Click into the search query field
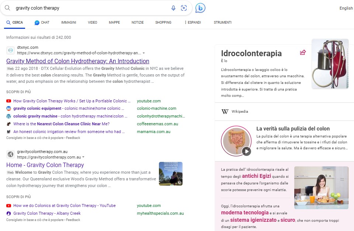354x231 pixels. tap(90, 8)
